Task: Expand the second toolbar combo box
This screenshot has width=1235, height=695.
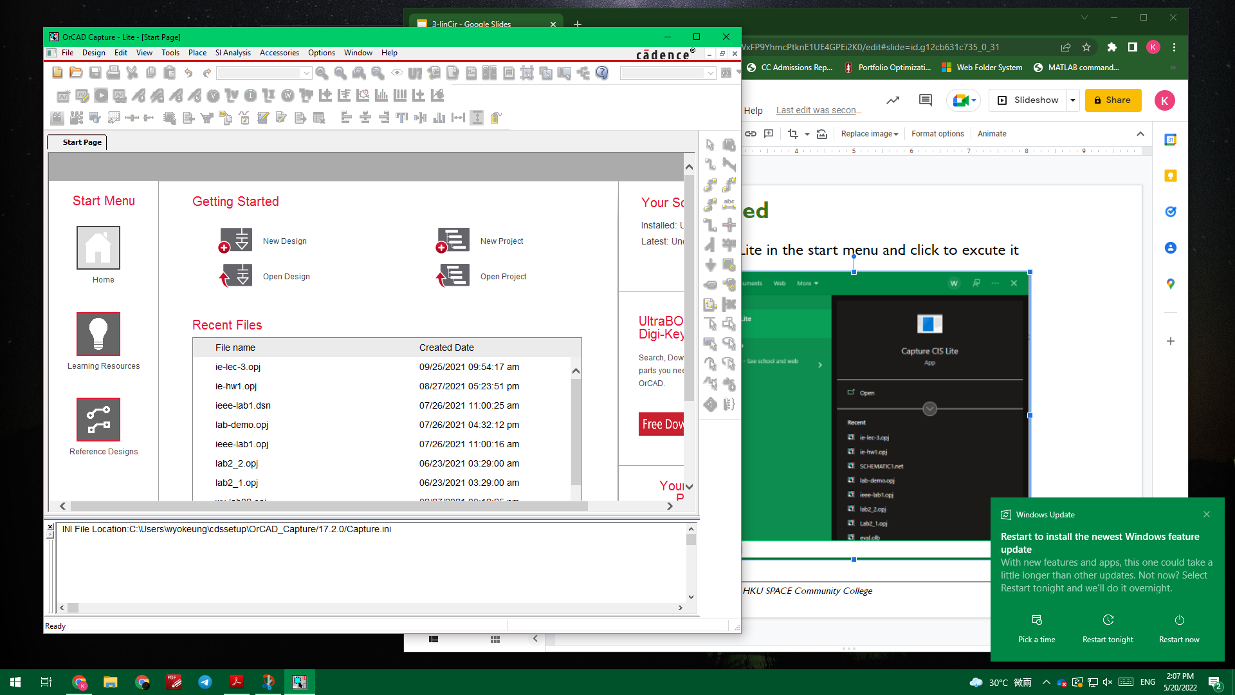Action: click(710, 73)
